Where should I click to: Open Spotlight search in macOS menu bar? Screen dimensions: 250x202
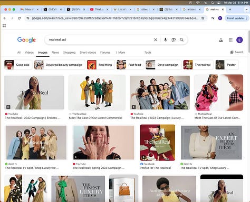point(213,3)
